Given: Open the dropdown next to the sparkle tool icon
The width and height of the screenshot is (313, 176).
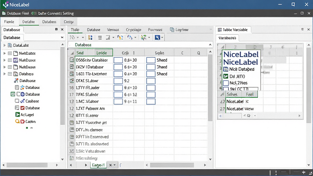Looking at the screenshot, I should tap(149, 38).
